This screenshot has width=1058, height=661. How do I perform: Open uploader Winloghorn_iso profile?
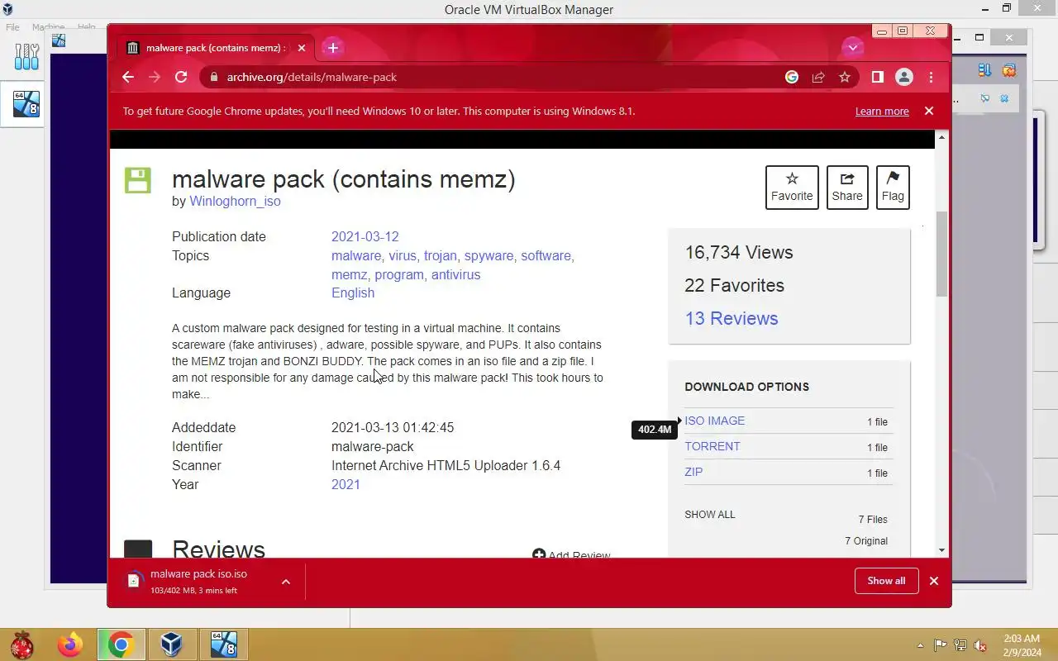(x=235, y=202)
